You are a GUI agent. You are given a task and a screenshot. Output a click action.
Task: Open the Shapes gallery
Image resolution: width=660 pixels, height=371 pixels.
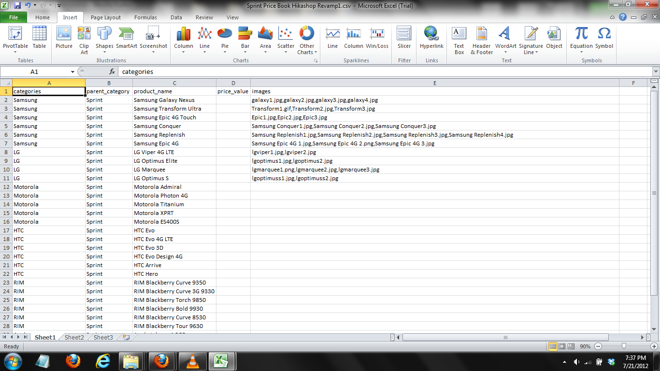click(x=104, y=40)
